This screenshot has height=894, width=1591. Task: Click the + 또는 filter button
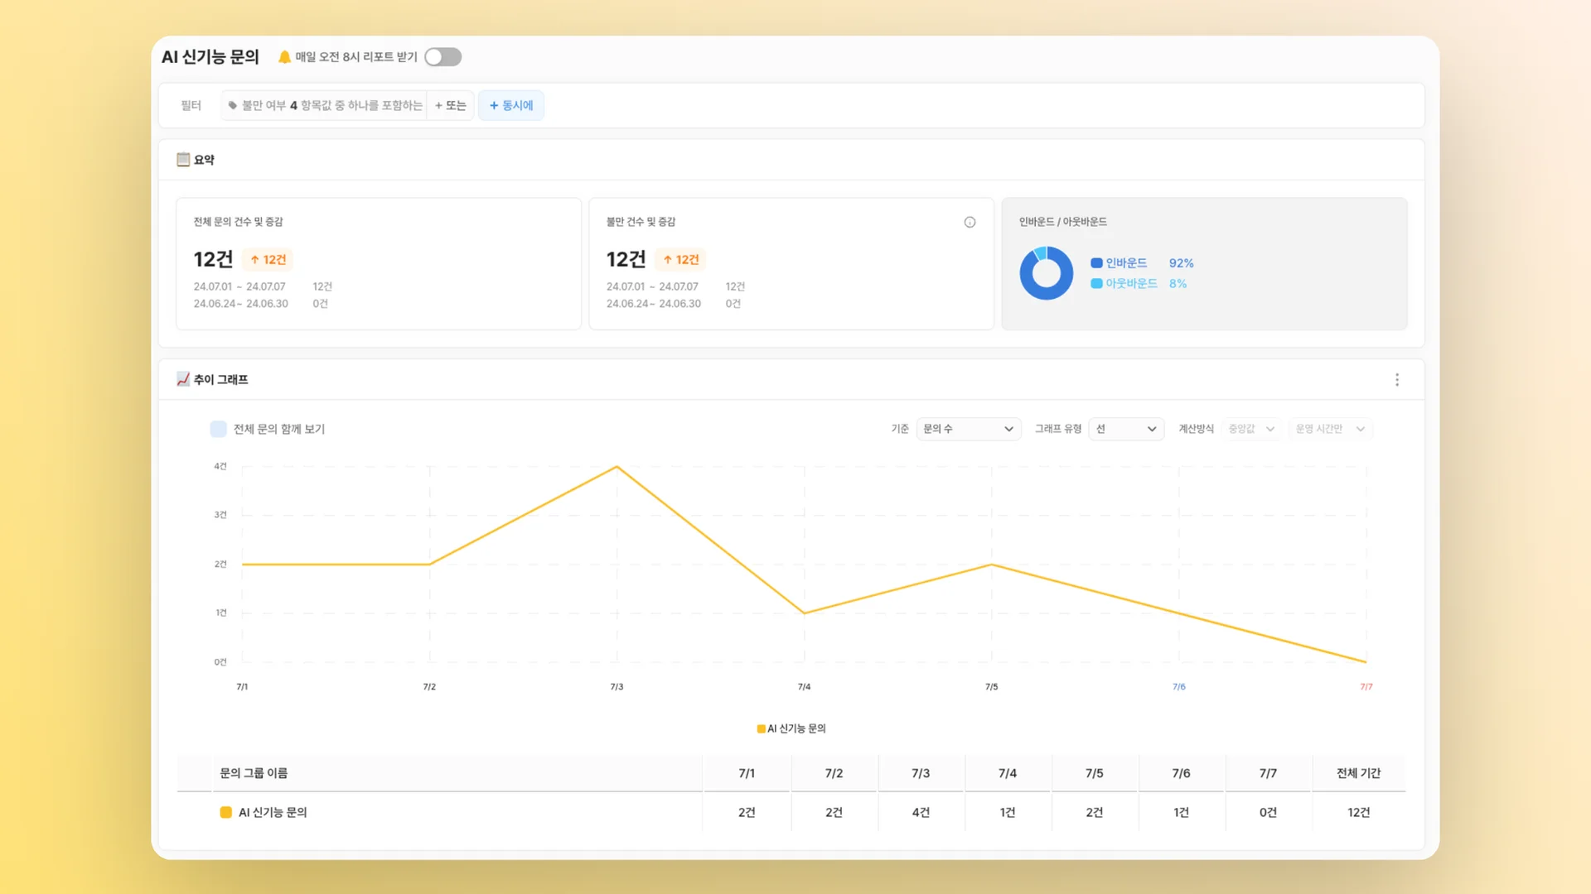click(x=450, y=105)
